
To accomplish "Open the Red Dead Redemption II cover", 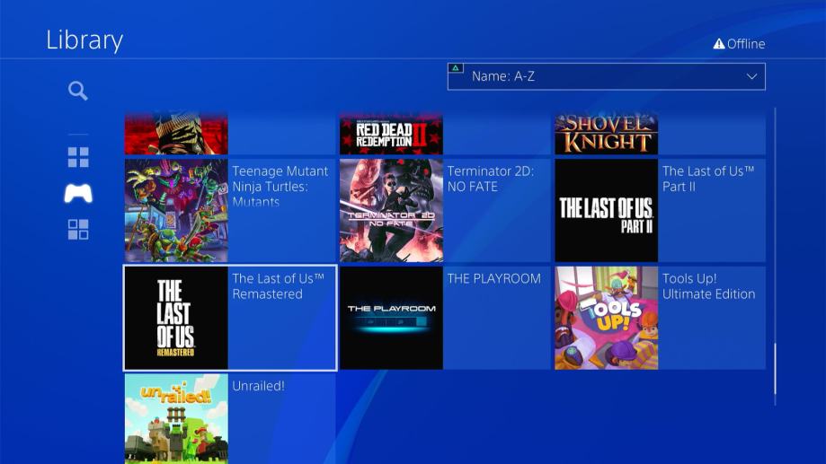I will [x=391, y=133].
